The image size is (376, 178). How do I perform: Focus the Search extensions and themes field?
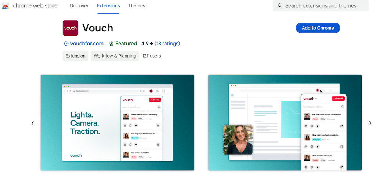321,6
